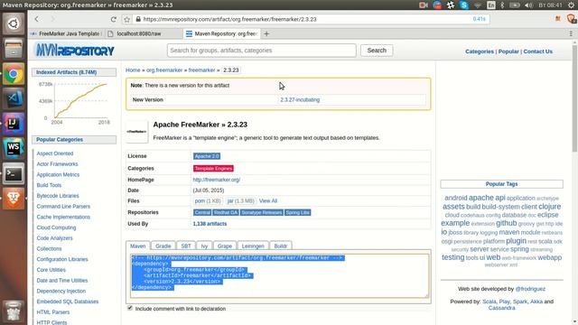This screenshot has width=578, height=325.
Task: Switch to FreeMarker Java Template tab
Action: 66,34
